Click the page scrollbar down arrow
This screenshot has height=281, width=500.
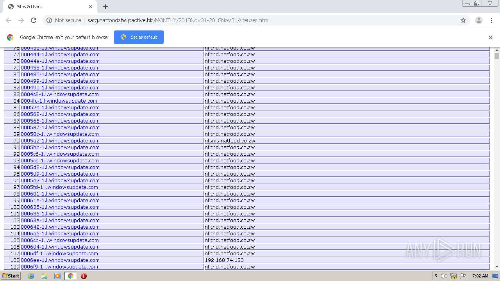[x=497, y=267]
